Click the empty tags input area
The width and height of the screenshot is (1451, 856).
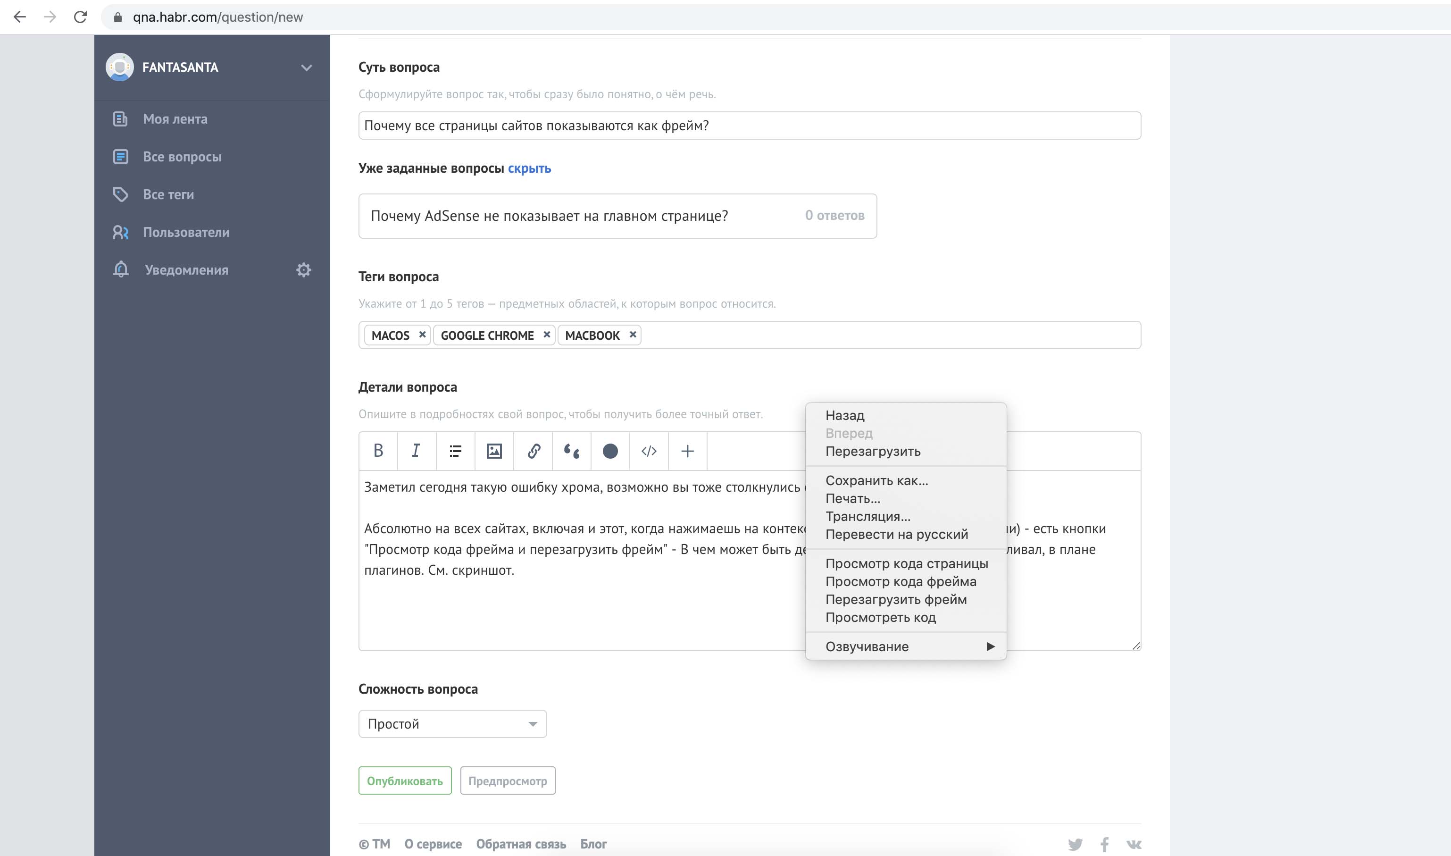pyautogui.click(x=891, y=335)
